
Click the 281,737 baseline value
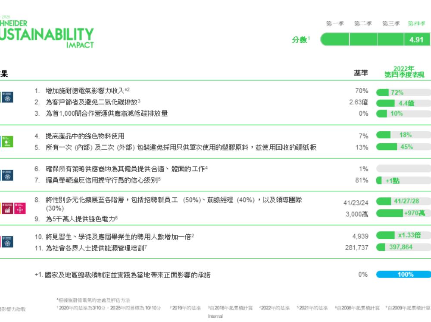click(356, 248)
